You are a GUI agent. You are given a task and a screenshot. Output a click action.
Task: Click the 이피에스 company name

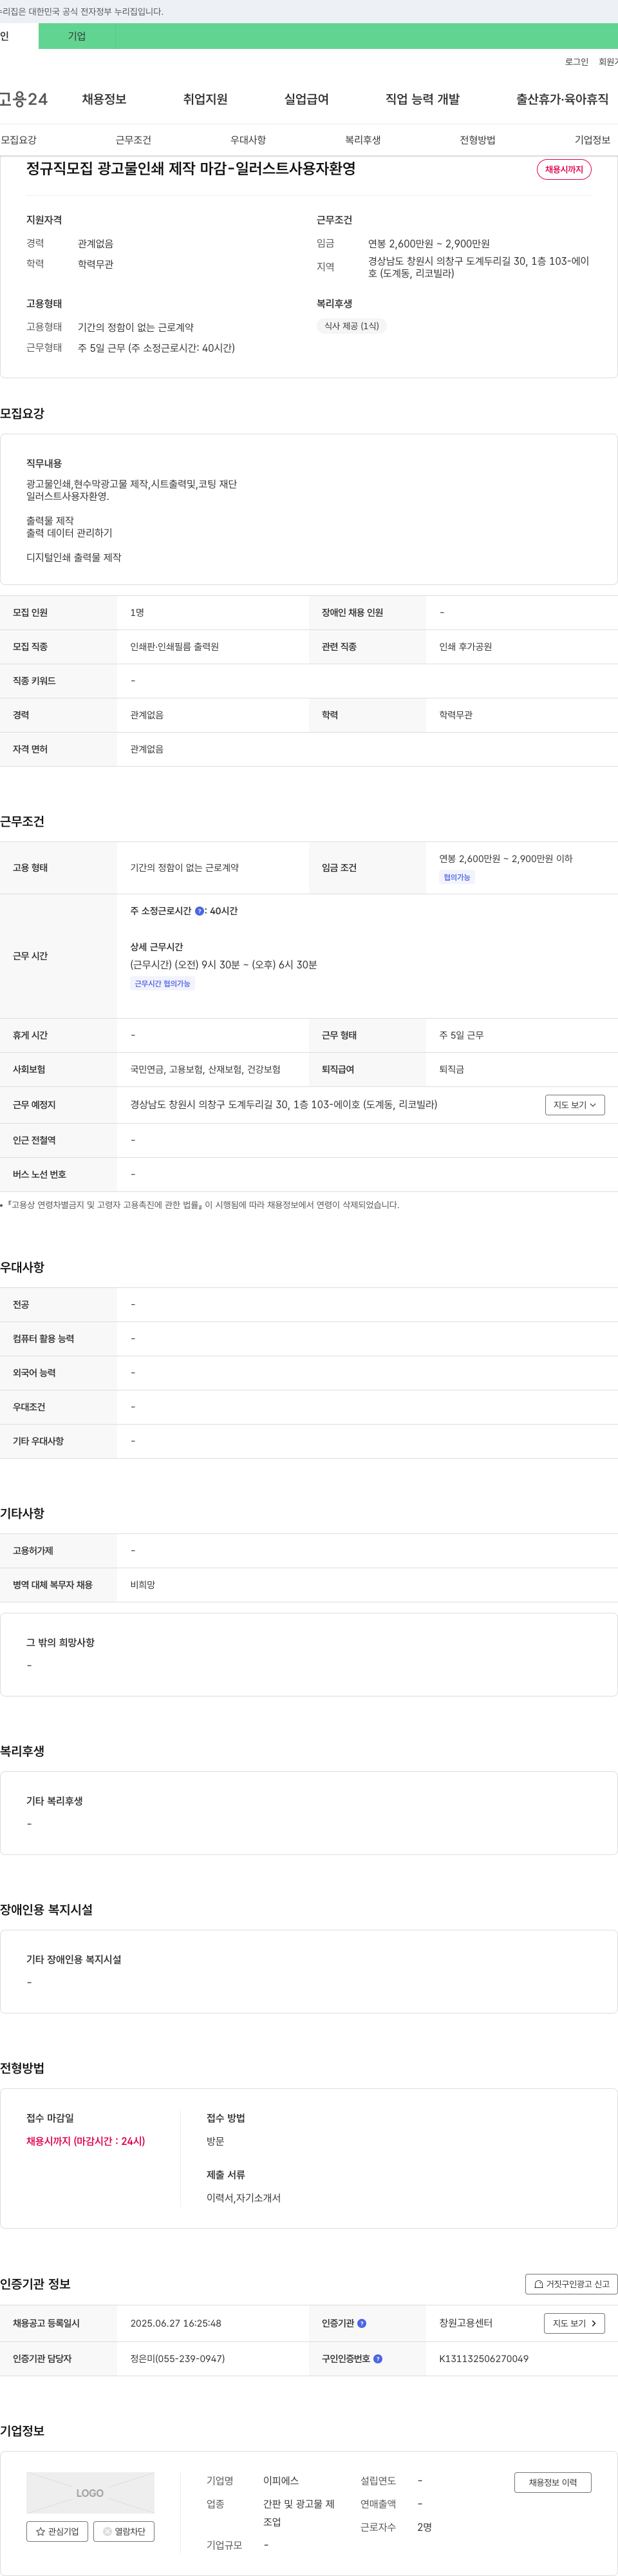click(281, 2481)
